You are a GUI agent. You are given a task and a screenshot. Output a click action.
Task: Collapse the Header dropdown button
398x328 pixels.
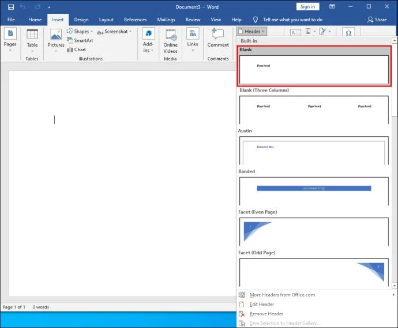(251, 32)
